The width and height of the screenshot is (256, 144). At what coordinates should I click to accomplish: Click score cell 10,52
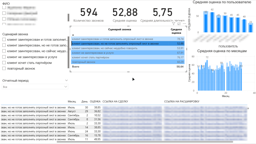pyautogui.click(x=97, y=115)
